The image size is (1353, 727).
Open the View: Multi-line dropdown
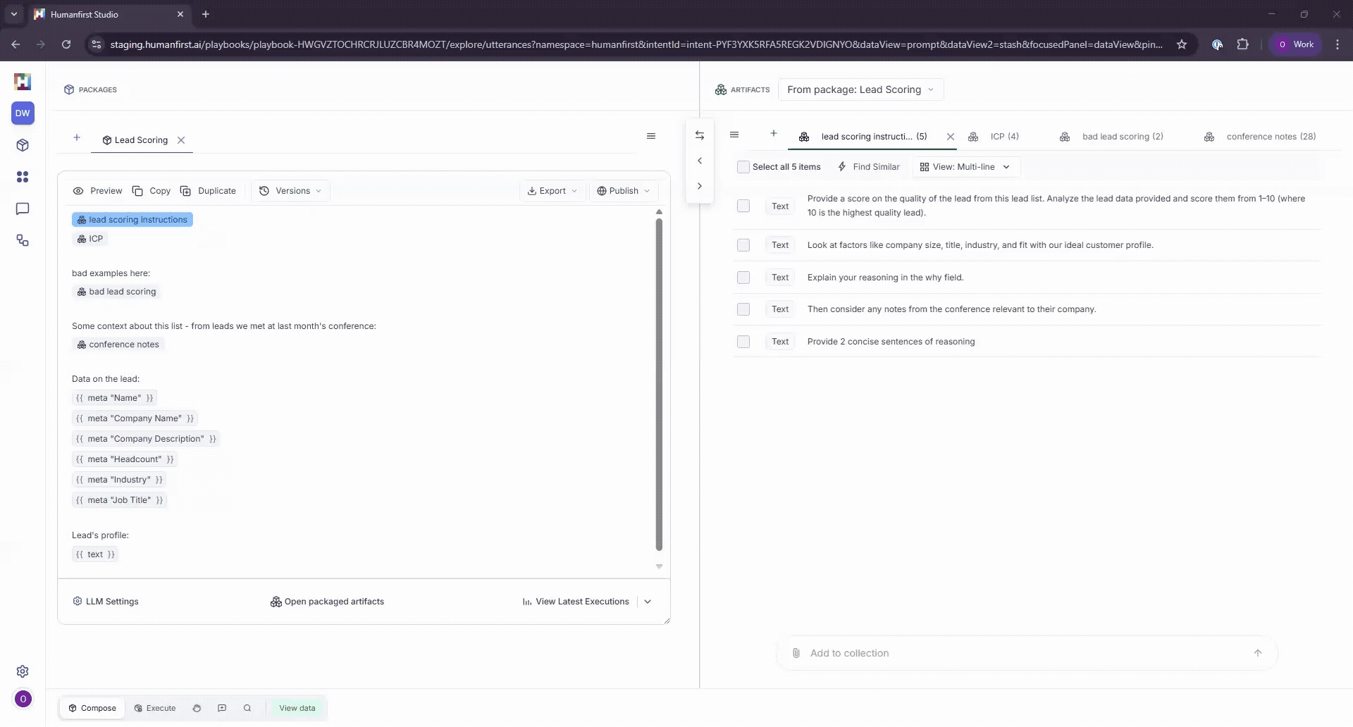[965, 167]
